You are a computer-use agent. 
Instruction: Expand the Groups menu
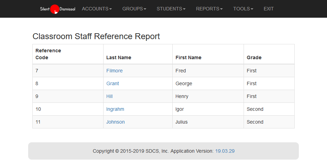coord(134,9)
